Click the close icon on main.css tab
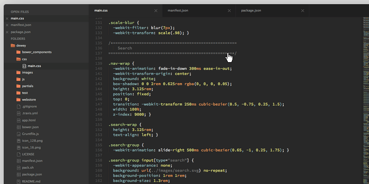 coord(155,10)
